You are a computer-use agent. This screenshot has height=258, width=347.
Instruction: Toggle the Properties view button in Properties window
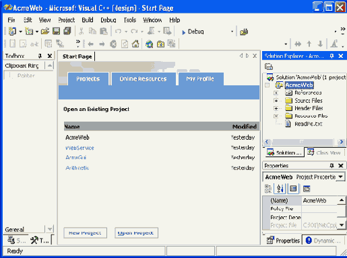pyautogui.click(x=293, y=189)
